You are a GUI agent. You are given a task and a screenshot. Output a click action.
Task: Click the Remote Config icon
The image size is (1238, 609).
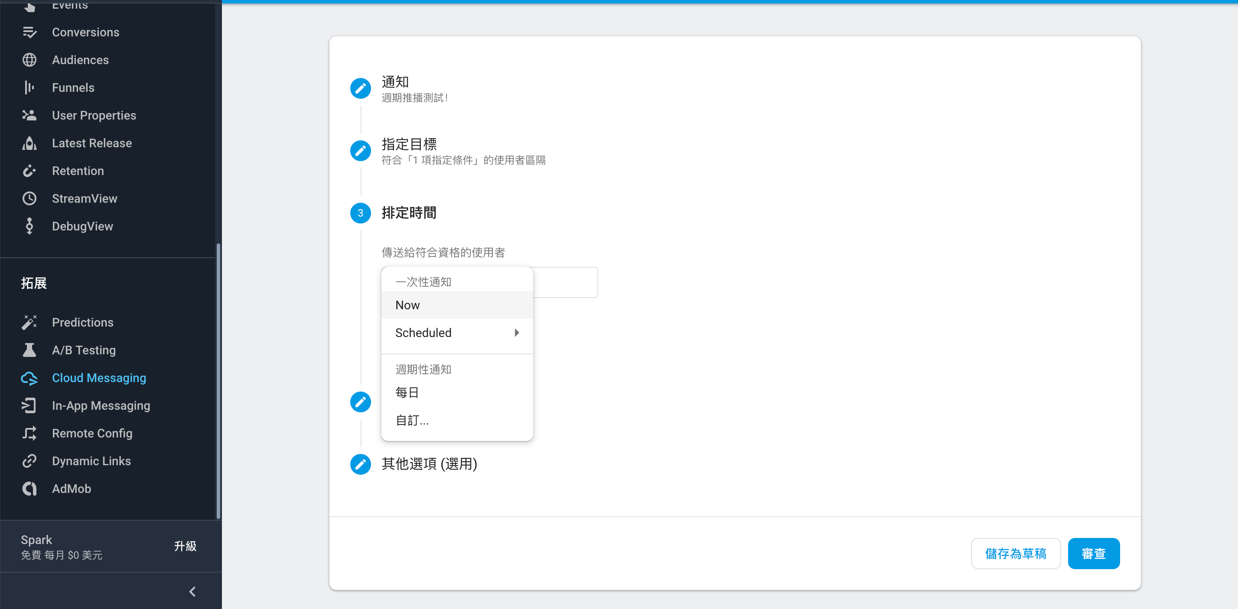coord(29,433)
